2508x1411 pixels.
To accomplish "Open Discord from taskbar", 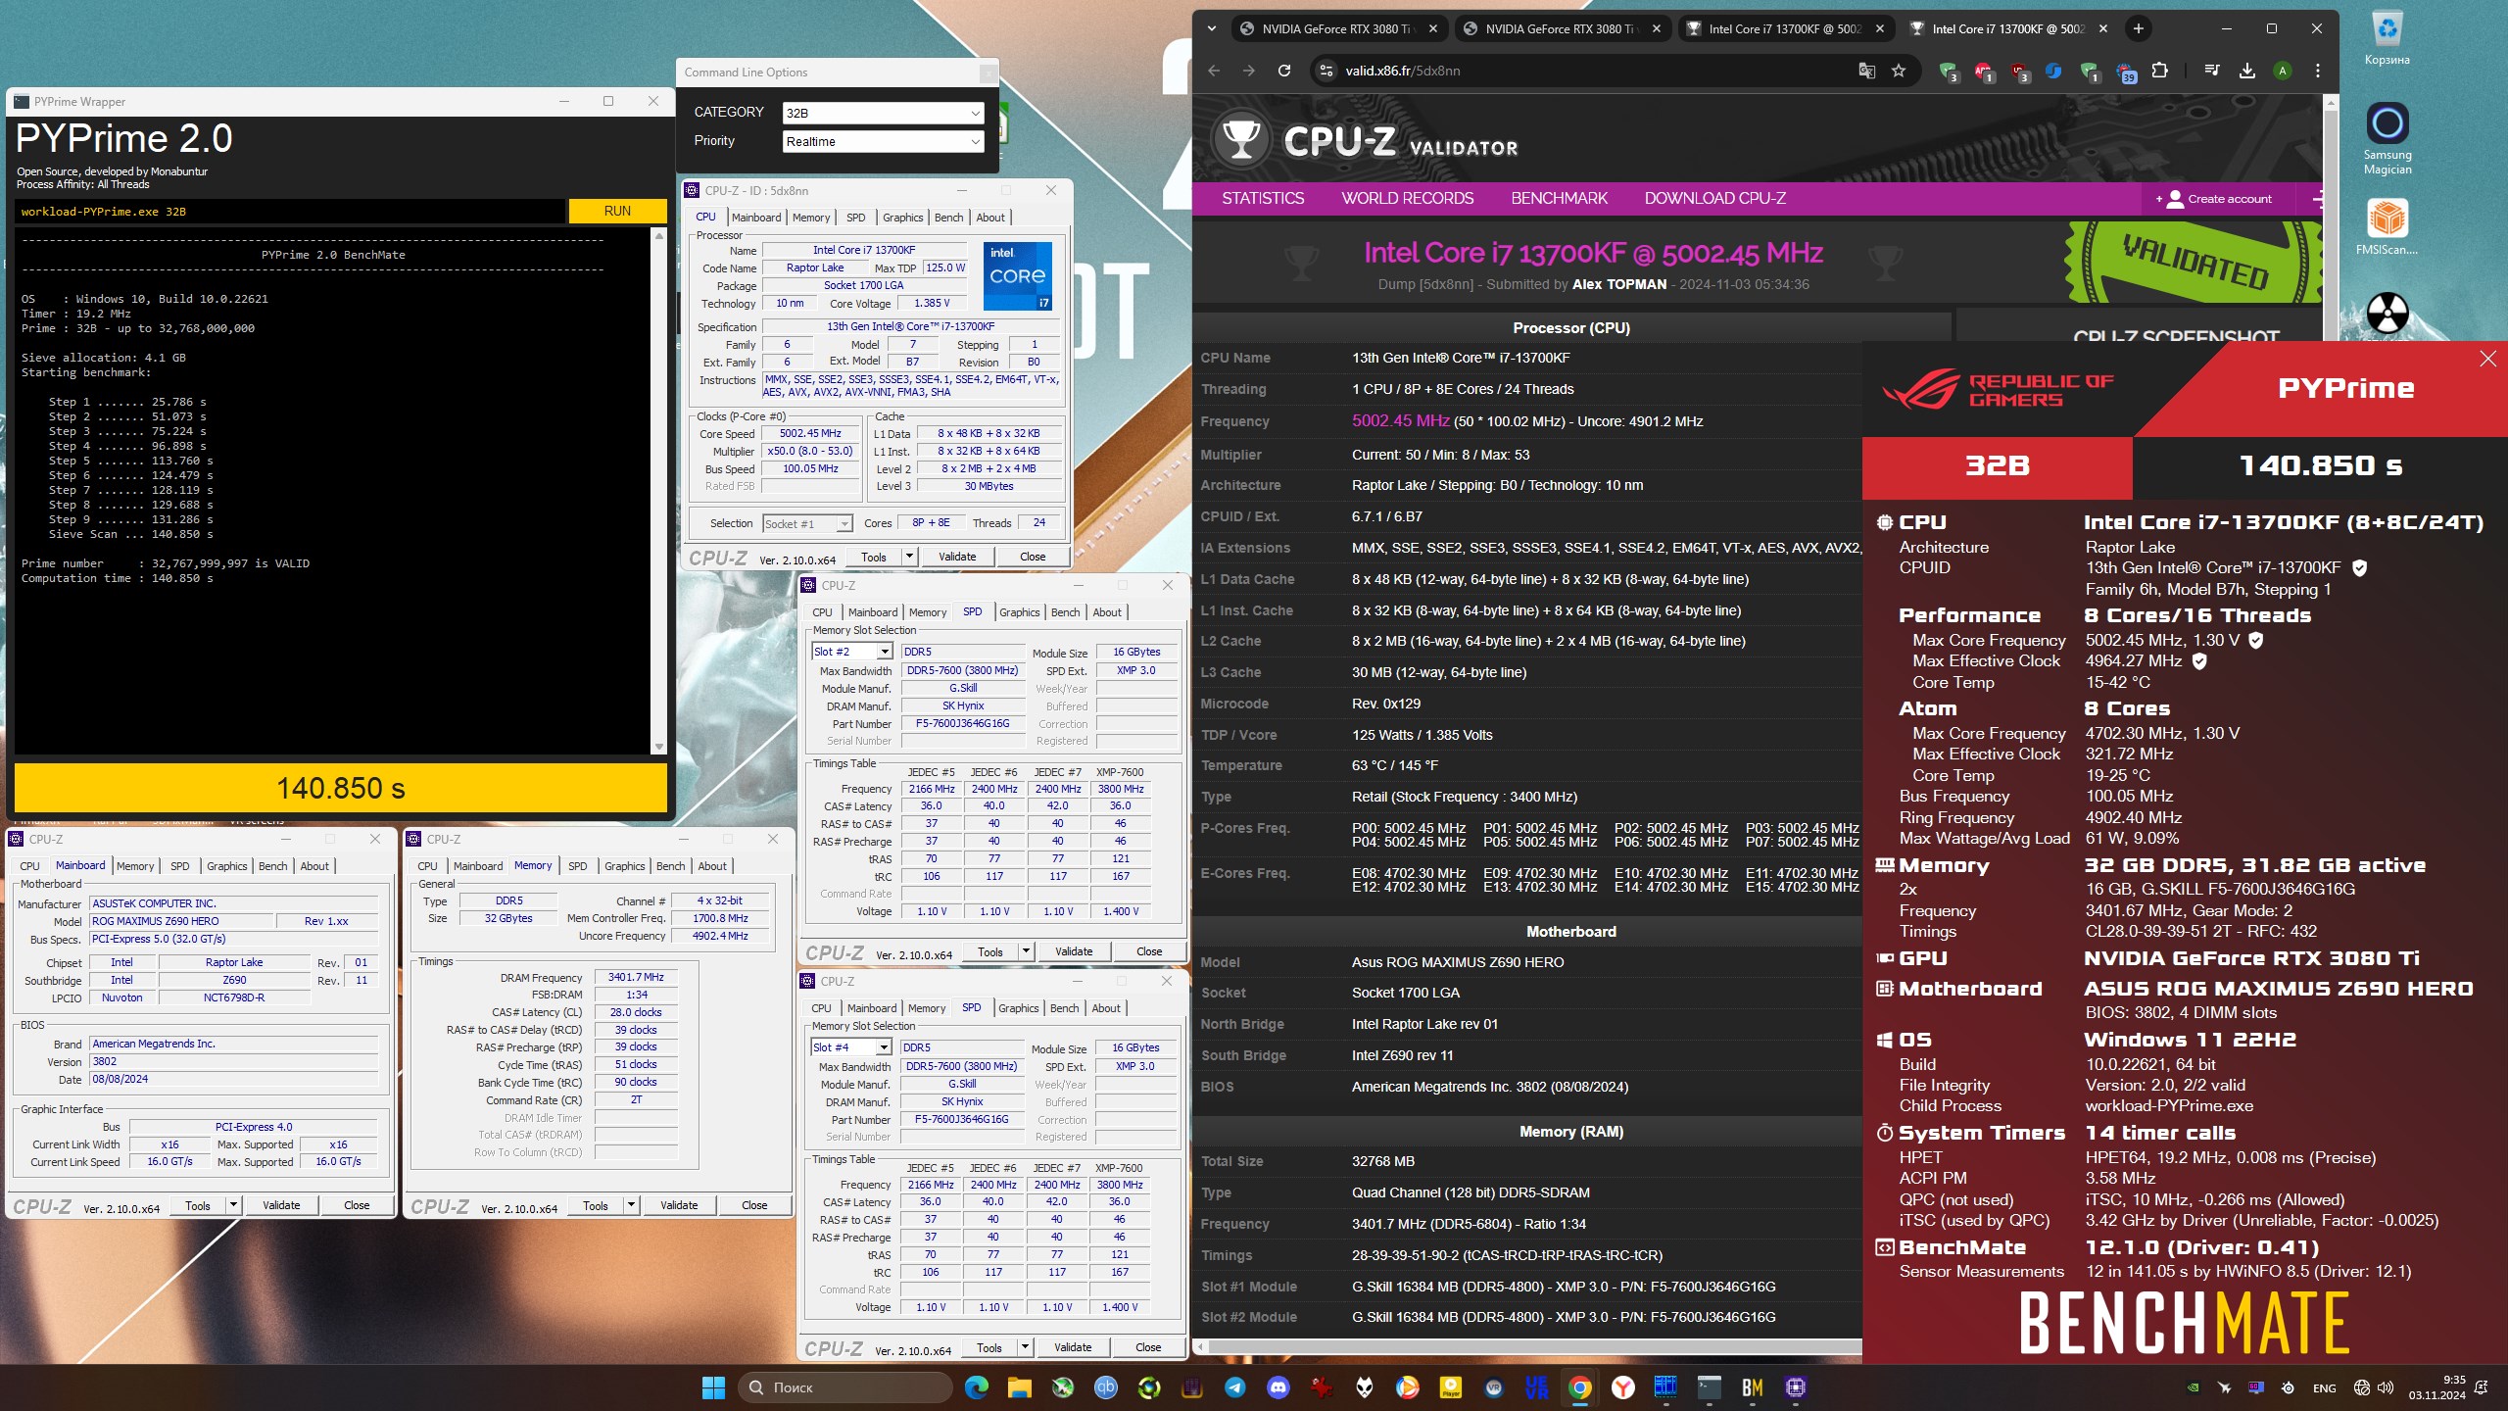I will point(1278,1387).
